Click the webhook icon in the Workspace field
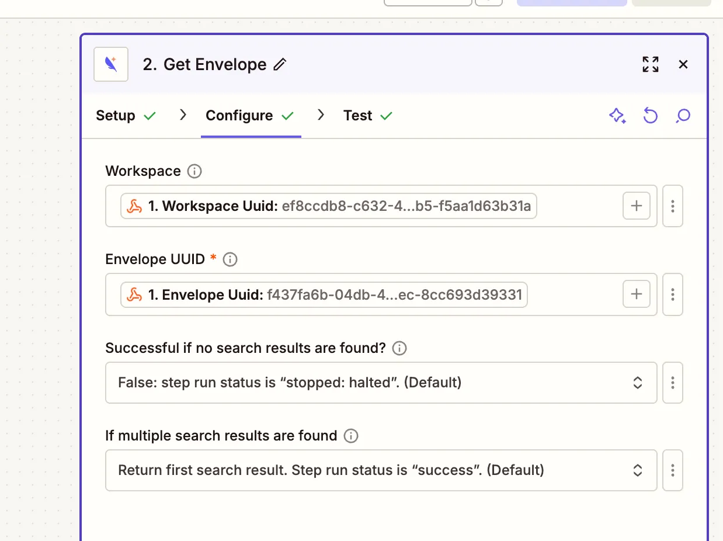 134,206
